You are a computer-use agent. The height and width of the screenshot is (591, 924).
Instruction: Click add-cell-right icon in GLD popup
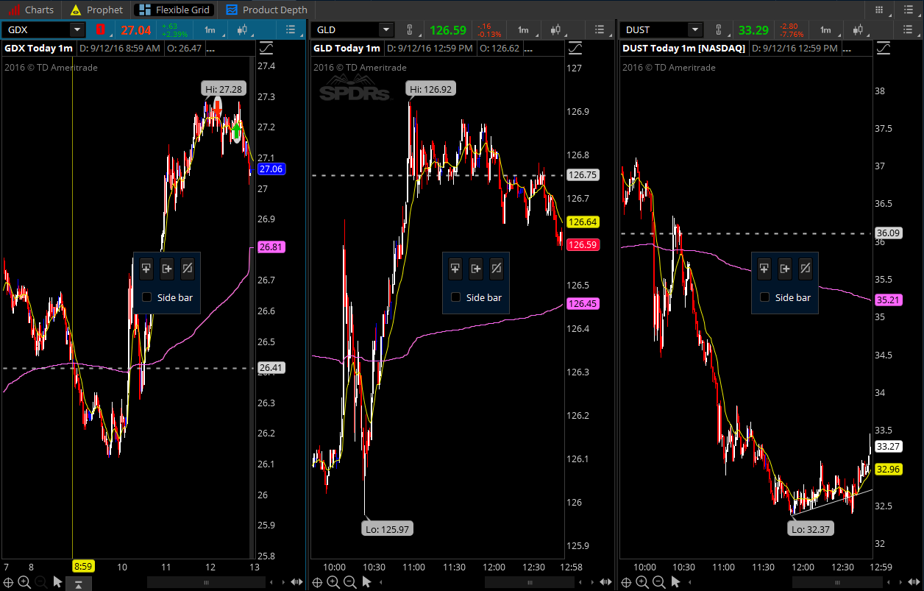click(476, 269)
